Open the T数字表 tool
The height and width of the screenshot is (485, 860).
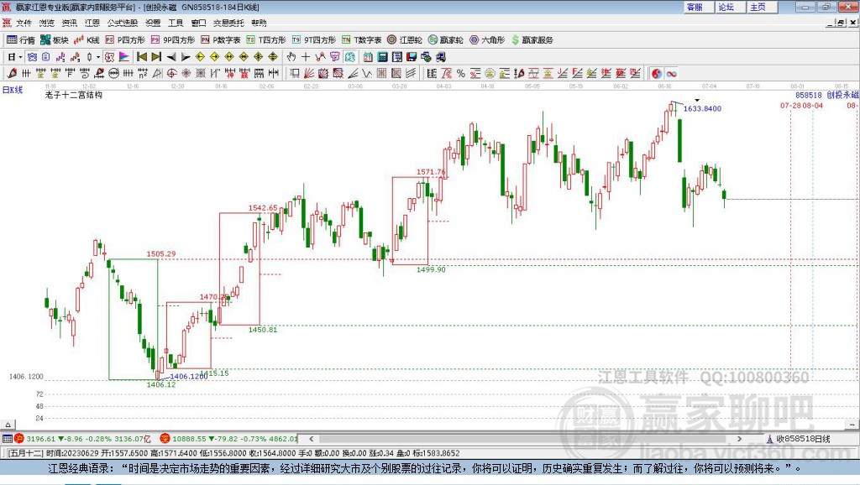tap(361, 40)
